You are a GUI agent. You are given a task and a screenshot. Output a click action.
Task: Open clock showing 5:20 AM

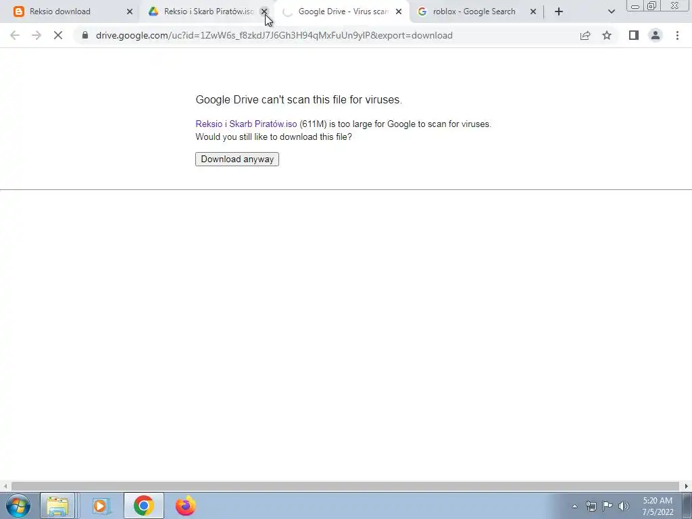click(658, 506)
